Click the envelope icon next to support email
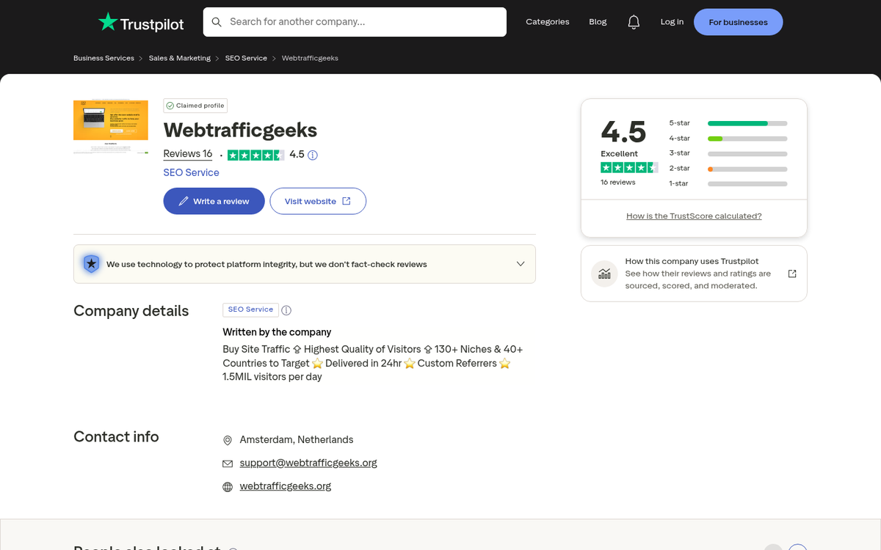 click(x=228, y=463)
